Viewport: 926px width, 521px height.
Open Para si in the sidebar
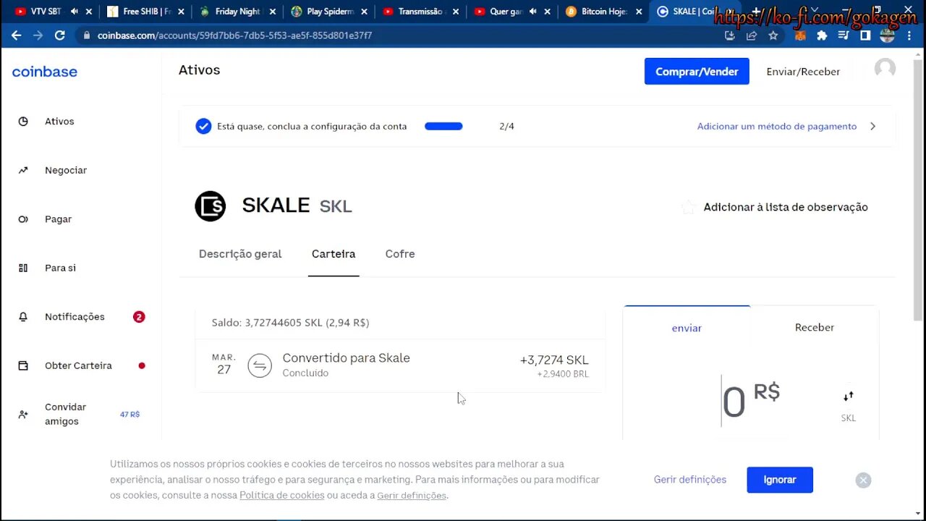(x=60, y=268)
